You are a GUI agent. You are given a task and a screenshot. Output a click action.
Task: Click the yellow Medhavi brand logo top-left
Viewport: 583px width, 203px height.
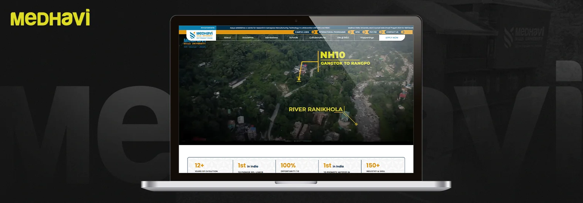[x=50, y=18]
